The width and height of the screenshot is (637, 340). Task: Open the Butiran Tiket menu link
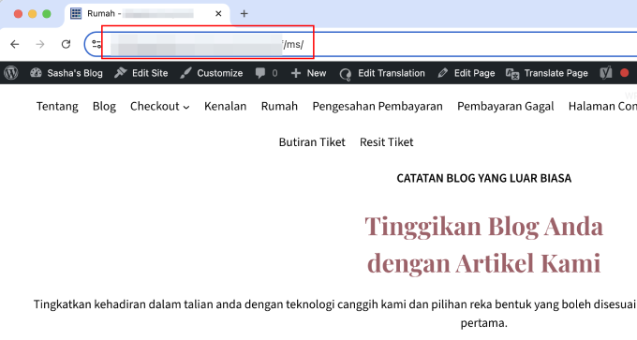click(x=312, y=142)
